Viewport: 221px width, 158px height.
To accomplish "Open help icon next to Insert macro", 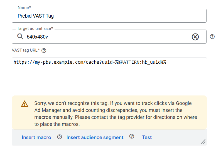I will (59, 137).
